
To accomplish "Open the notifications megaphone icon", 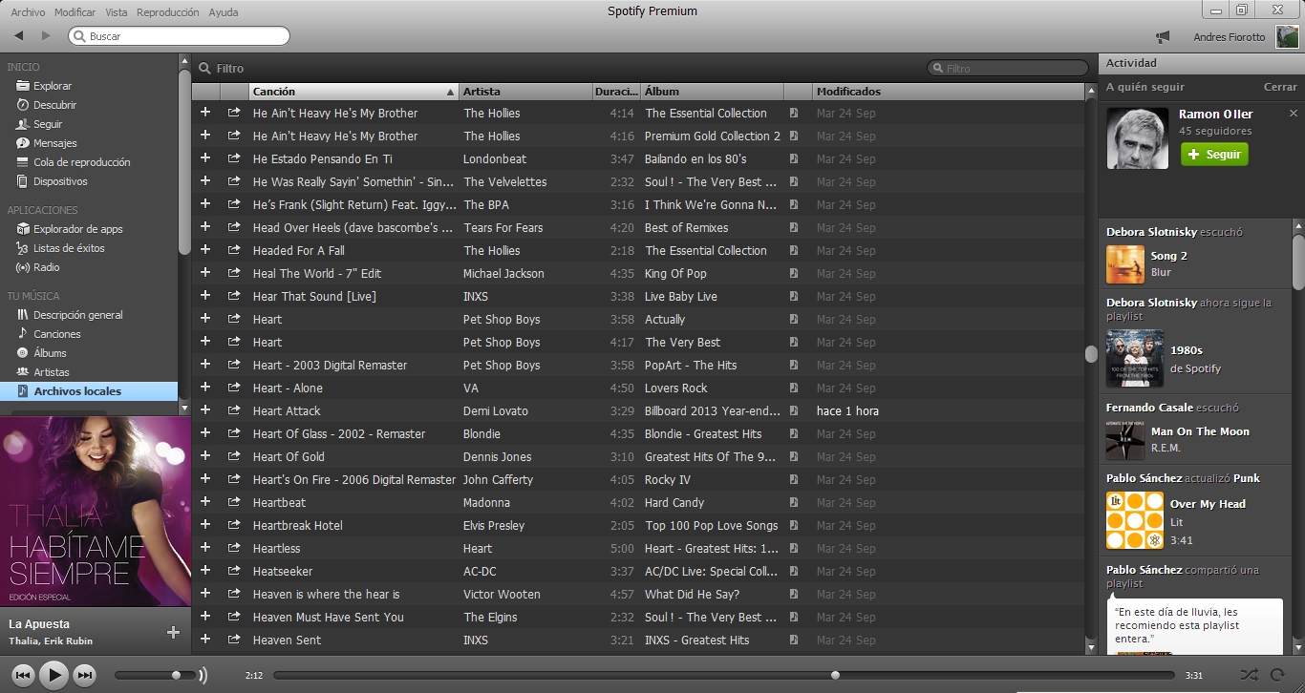I will click(x=1163, y=37).
